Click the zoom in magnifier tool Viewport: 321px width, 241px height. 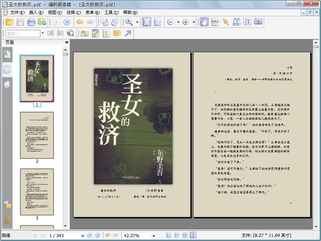(129, 22)
